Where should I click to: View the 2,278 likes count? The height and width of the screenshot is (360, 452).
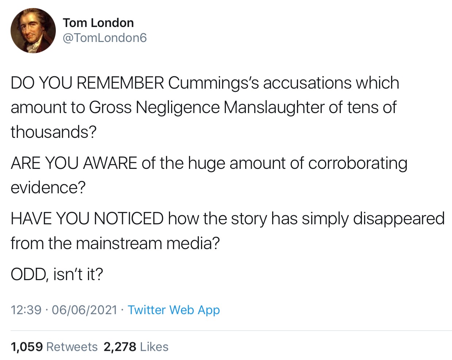(x=120, y=347)
